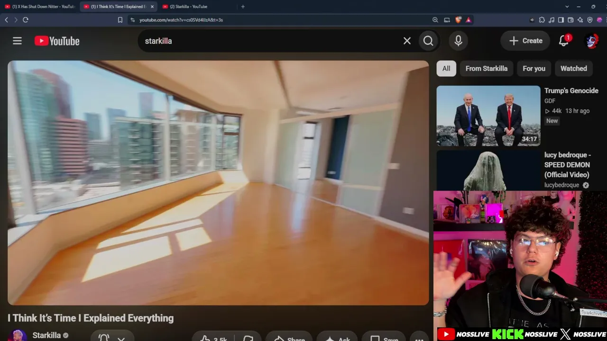Select the 'All' filter chip

point(446,69)
